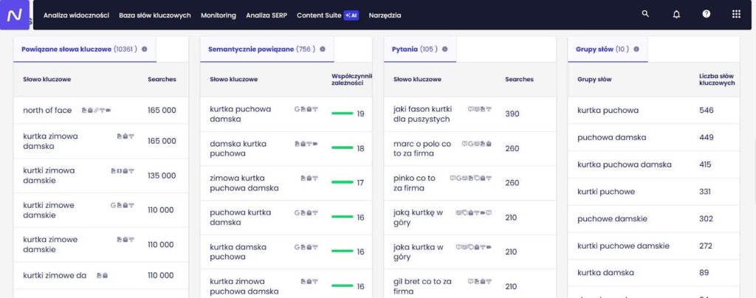756x298 pixels.
Task: Click SERP icons for jaki fason kurtki question
Action: point(480,109)
